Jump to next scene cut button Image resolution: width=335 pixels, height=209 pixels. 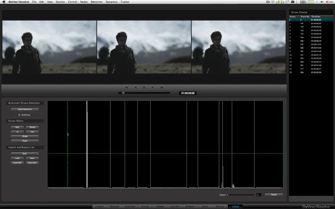(x=161, y=88)
